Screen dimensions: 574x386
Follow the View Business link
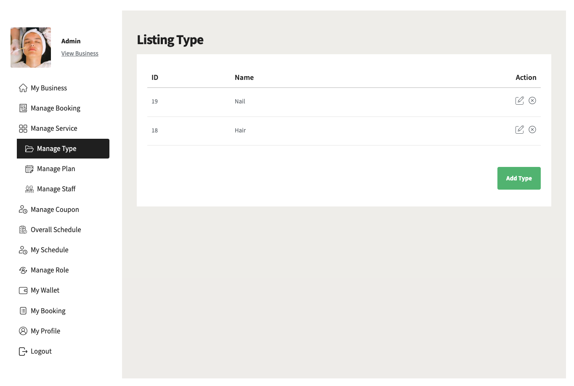pyautogui.click(x=80, y=53)
